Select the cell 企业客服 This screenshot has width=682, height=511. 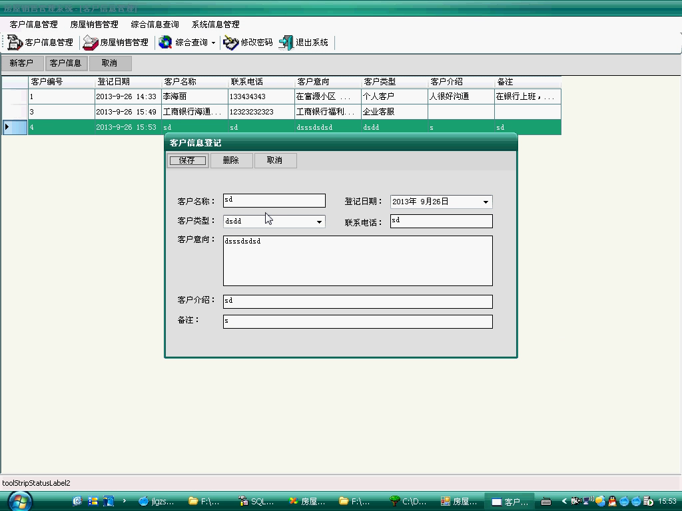(x=394, y=112)
